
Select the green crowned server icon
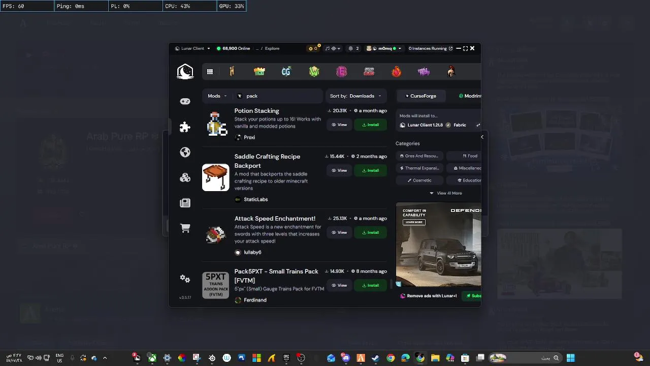point(259,72)
